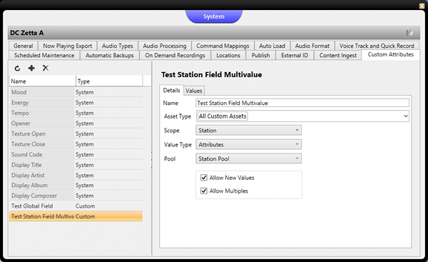Open the Content Ingest tab
Viewport: 428px width, 262px height.
coord(338,55)
